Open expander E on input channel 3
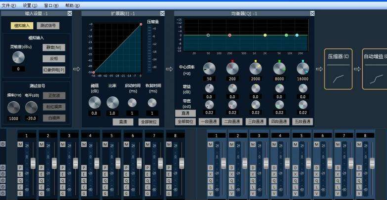 [x=63, y=174]
